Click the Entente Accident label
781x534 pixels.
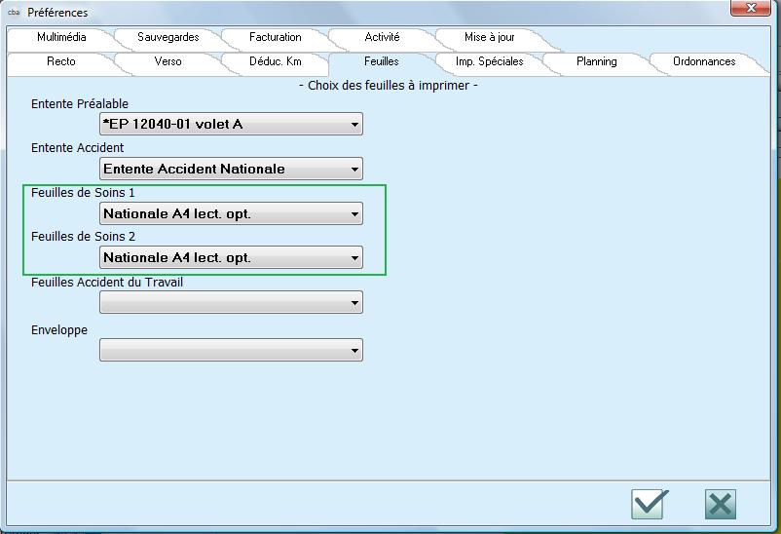(77, 148)
